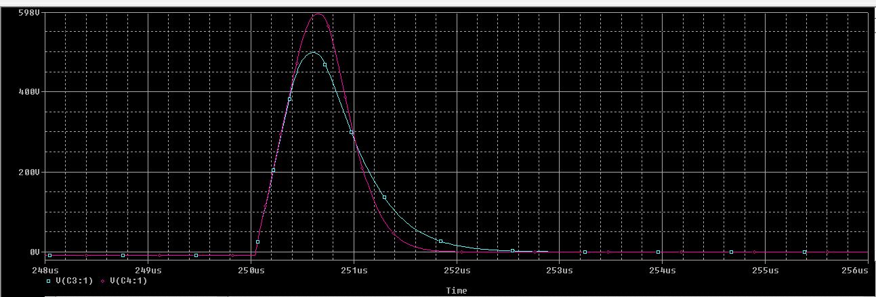876x297 pixels.
Task: Click the 253us x-axis label
Action: [x=560, y=271]
